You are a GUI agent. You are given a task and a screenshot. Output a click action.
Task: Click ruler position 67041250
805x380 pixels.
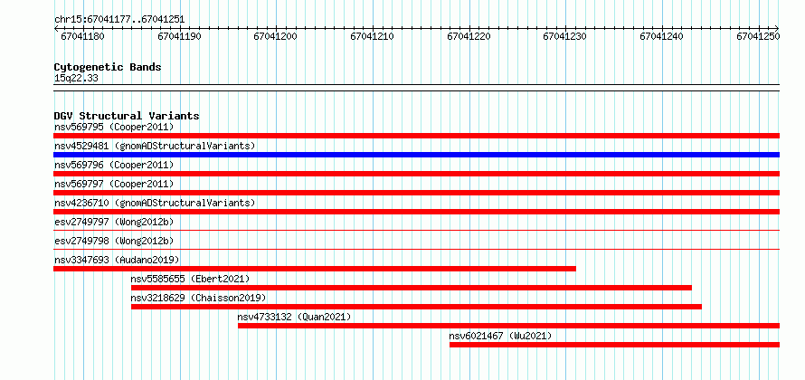pos(758,36)
